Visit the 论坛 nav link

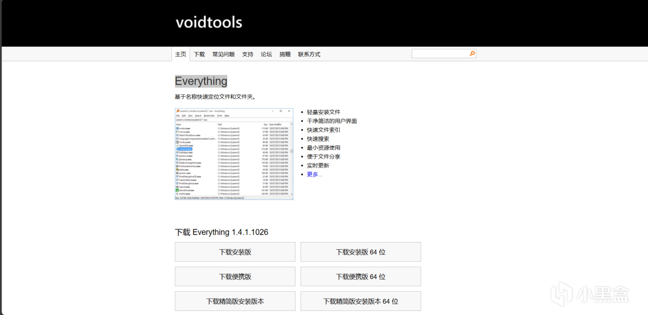pos(266,54)
